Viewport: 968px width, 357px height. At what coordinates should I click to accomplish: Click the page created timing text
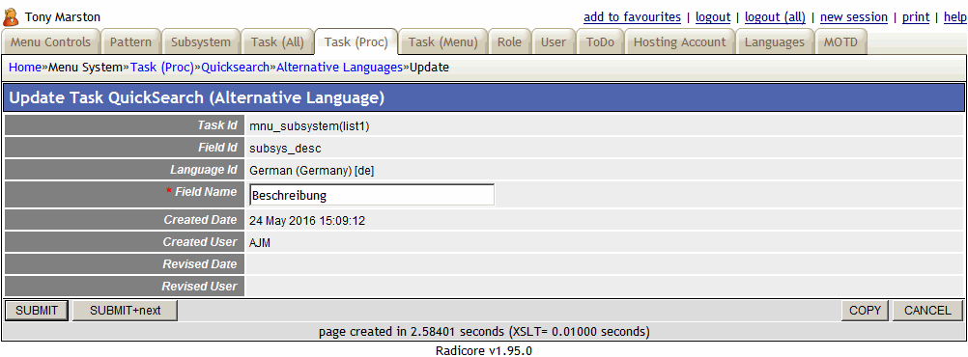point(484,332)
